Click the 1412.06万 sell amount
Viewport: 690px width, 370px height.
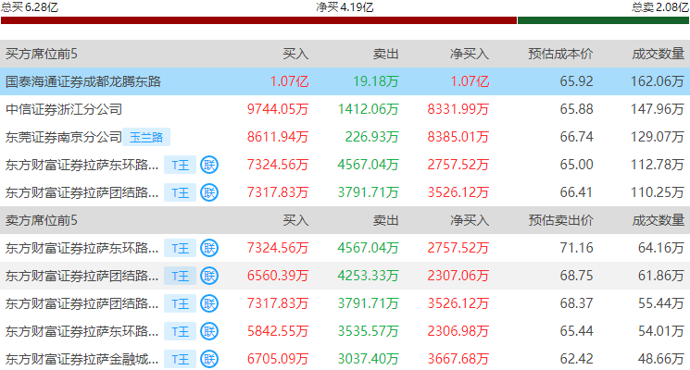(x=368, y=109)
